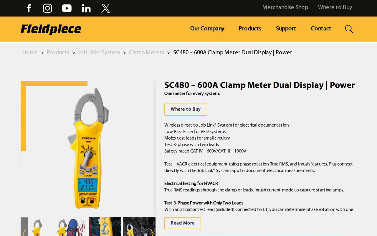The image size is (377, 236).
Task: Go to homepage via Fieldpiece logo
Action: pyautogui.click(x=51, y=29)
